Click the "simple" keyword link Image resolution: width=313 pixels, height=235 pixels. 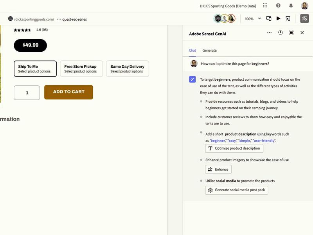click(x=245, y=141)
